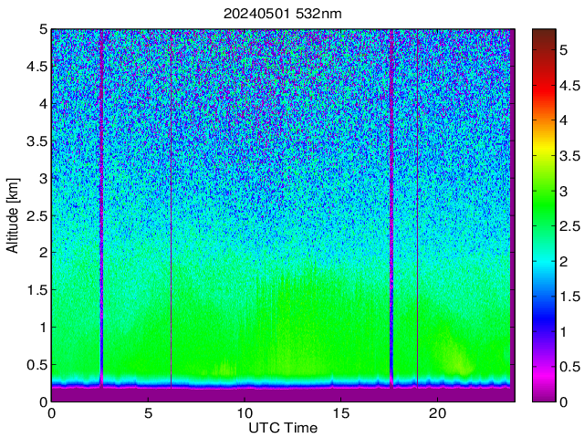The width and height of the screenshot is (584, 438).
Task: Click the thick magenta stripe near UTC 17.6
Action: click(391, 209)
